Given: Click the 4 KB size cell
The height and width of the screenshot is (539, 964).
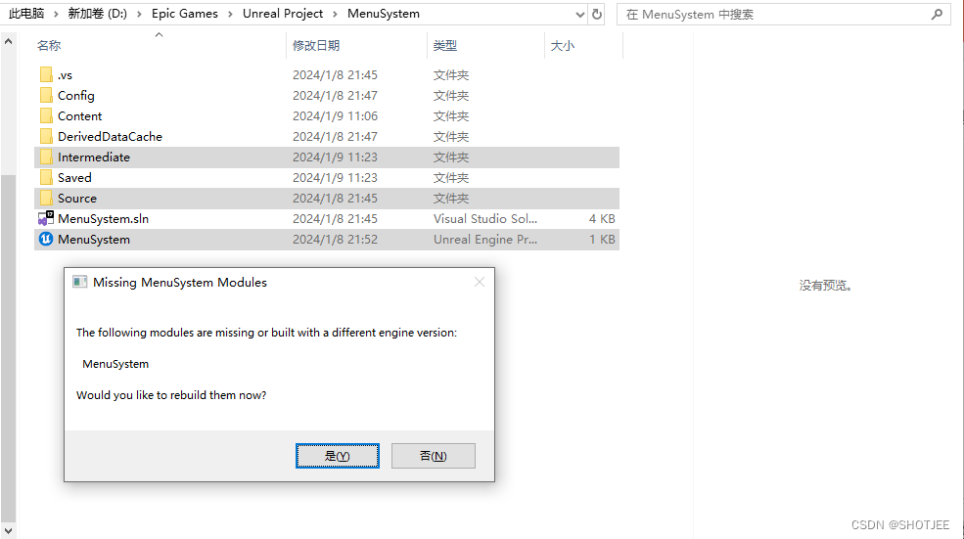Looking at the screenshot, I should click(602, 219).
